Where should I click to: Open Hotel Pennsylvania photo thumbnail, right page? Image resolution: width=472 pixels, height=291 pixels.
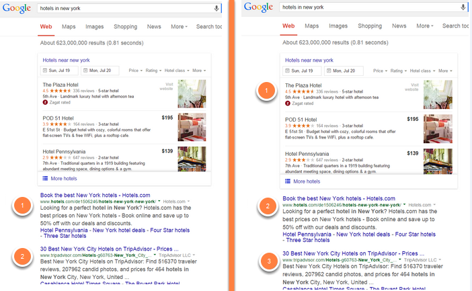click(438, 161)
